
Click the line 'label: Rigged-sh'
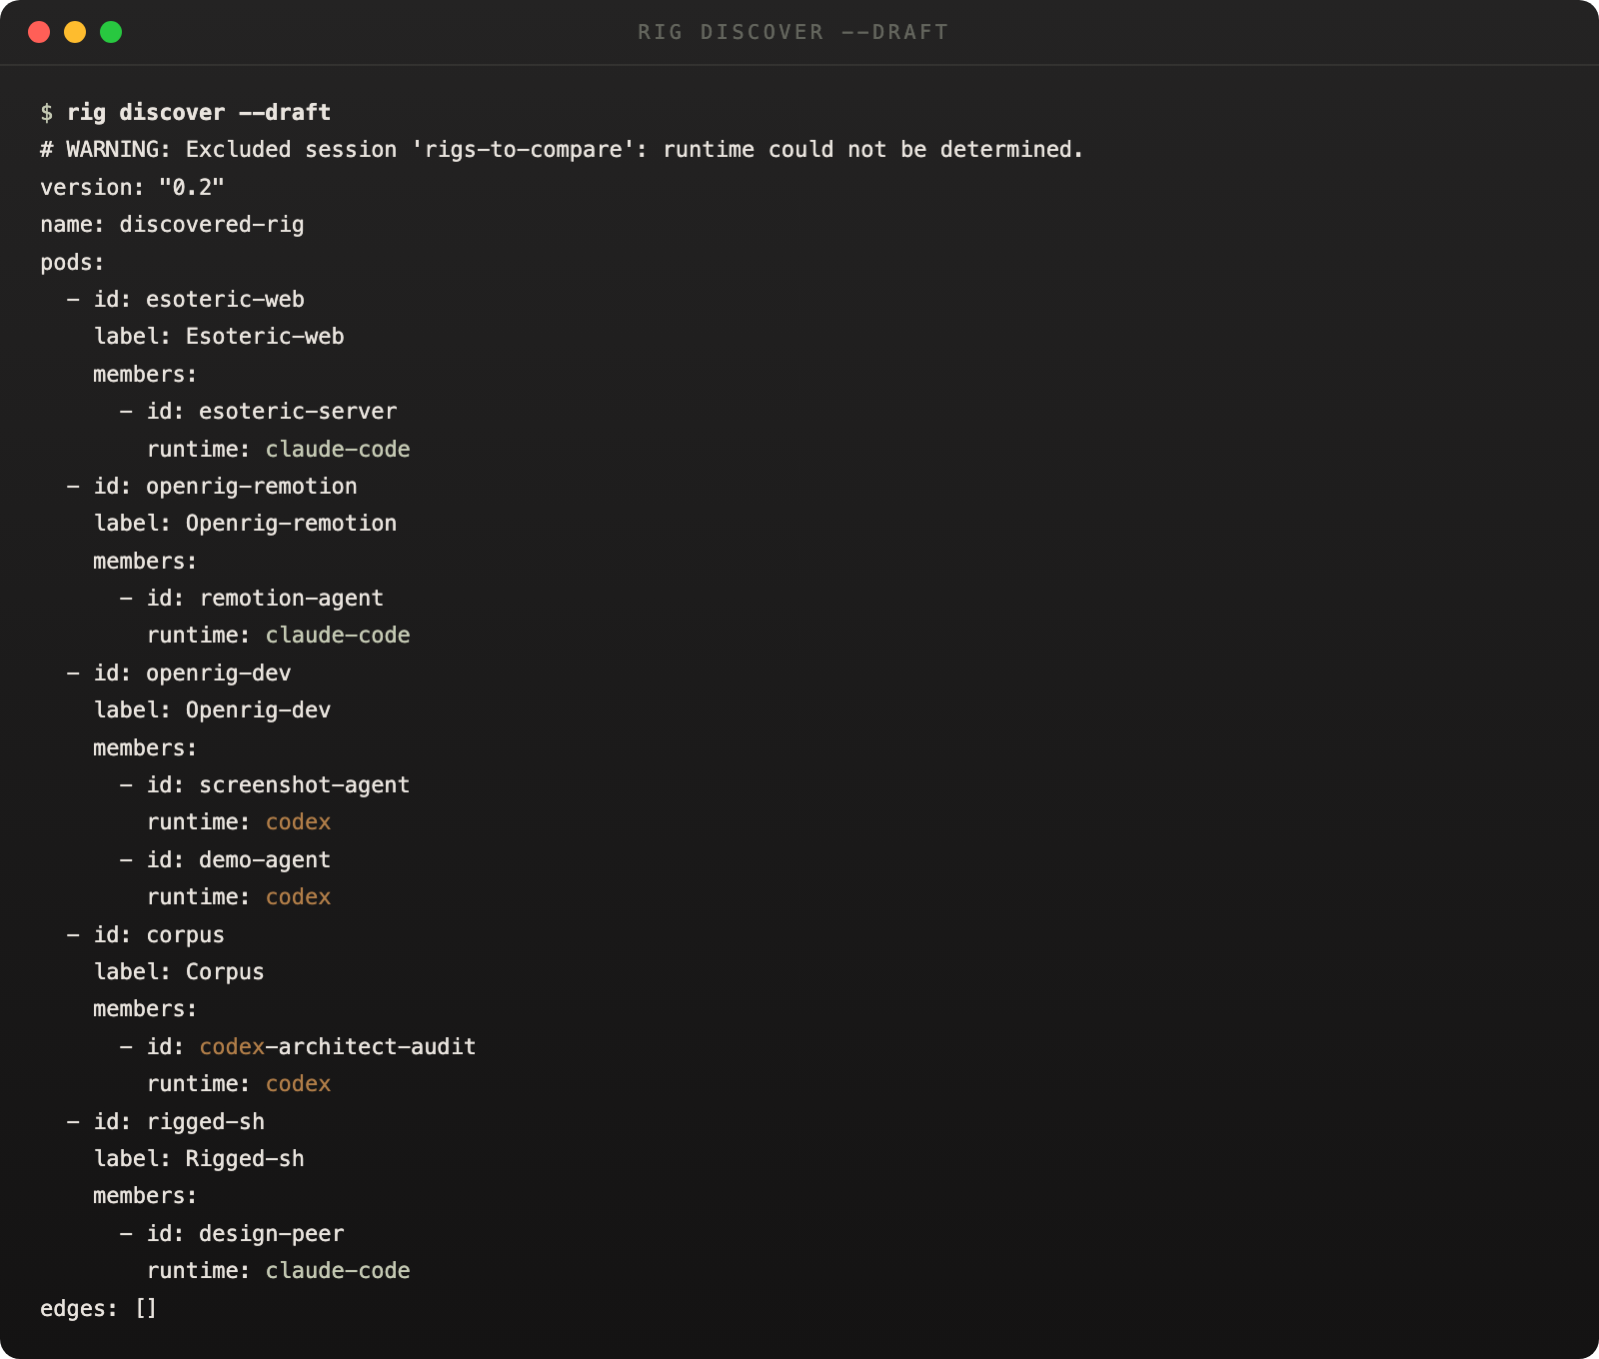pyautogui.click(x=199, y=1158)
